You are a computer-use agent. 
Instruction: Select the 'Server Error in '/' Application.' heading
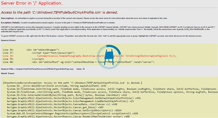pos(32,3)
